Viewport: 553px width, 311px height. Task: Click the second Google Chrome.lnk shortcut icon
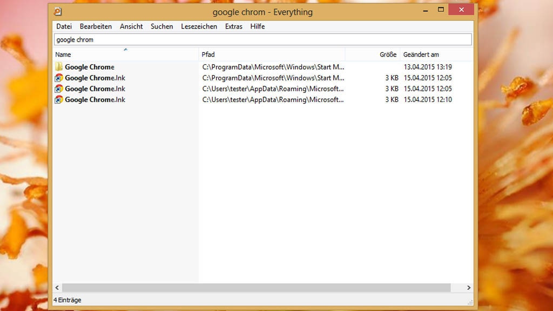pos(59,89)
